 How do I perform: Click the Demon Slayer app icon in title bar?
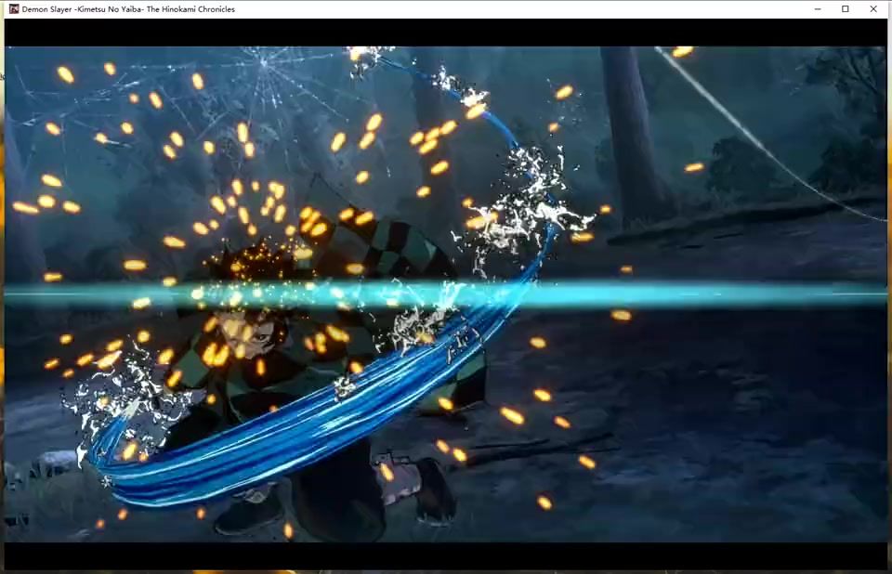click(x=13, y=9)
